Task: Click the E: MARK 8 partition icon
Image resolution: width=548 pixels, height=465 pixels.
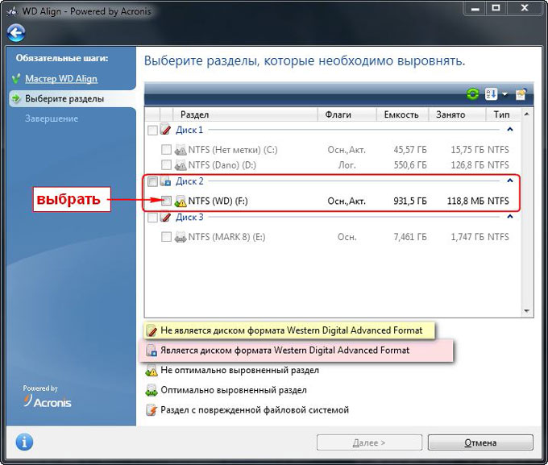Action: pos(181,237)
